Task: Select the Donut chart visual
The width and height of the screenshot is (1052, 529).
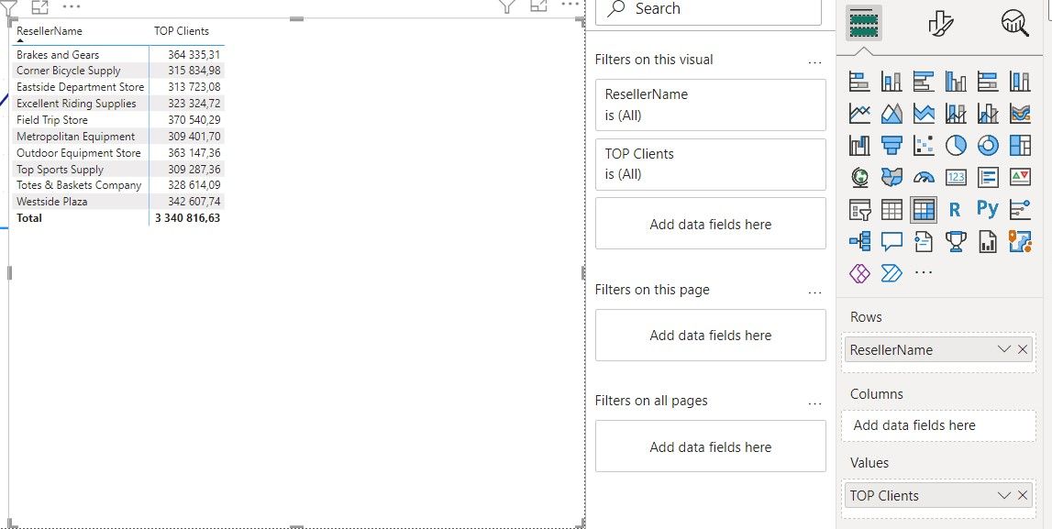Action: point(988,146)
